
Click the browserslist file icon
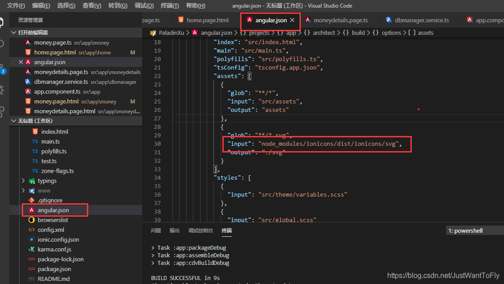[x=32, y=220]
